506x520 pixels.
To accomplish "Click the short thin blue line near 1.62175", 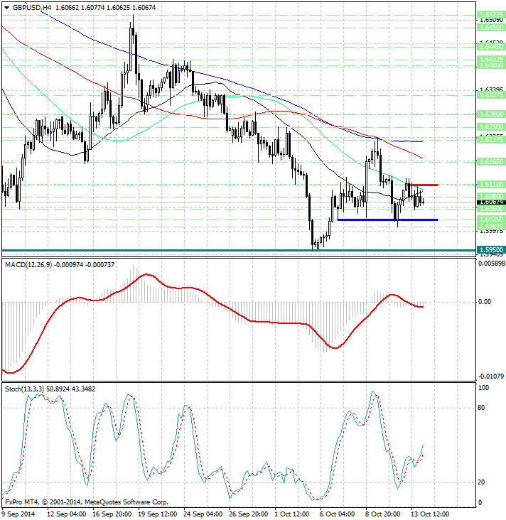I will click(x=407, y=141).
